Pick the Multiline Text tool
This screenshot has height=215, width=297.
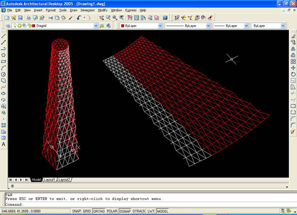(x=3, y=144)
